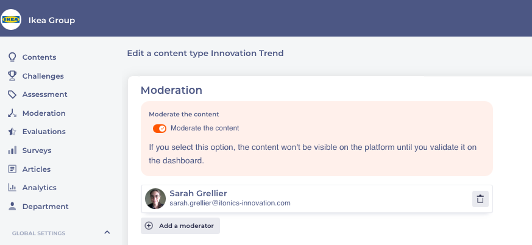This screenshot has height=245, width=532.
Task: Click the Ikea Group title link
Action: (52, 20)
